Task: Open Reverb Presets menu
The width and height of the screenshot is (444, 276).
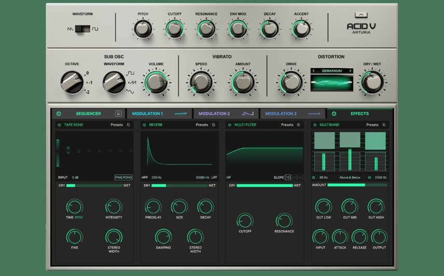Action: point(202,125)
